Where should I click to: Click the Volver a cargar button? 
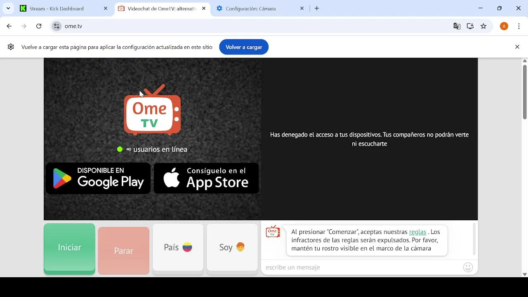[x=244, y=47]
